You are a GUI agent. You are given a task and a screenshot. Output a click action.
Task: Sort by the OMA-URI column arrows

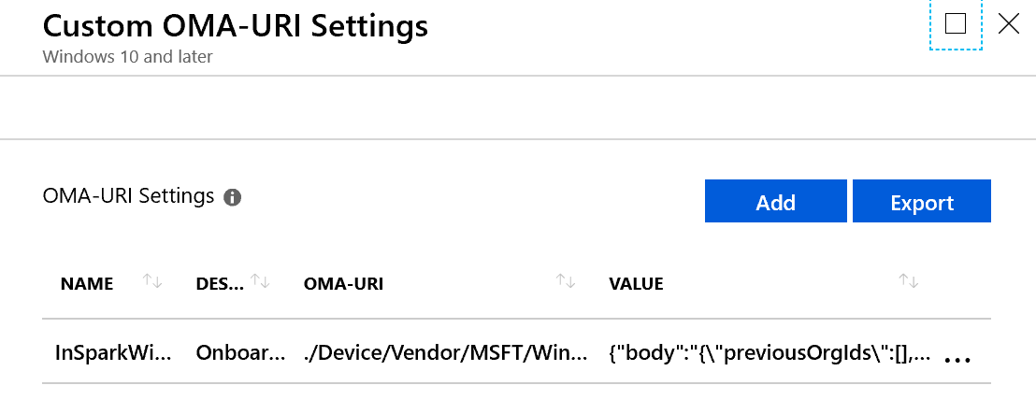click(x=565, y=281)
